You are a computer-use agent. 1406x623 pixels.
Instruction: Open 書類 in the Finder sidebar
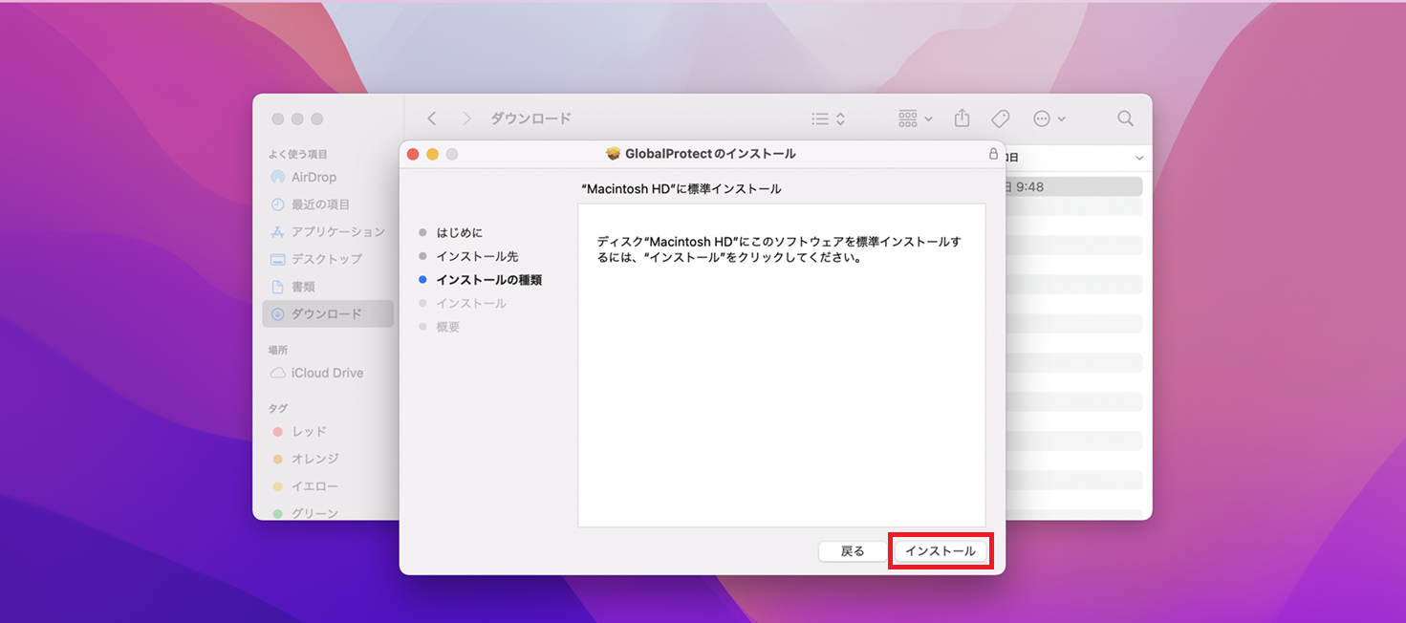coord(328,287)
